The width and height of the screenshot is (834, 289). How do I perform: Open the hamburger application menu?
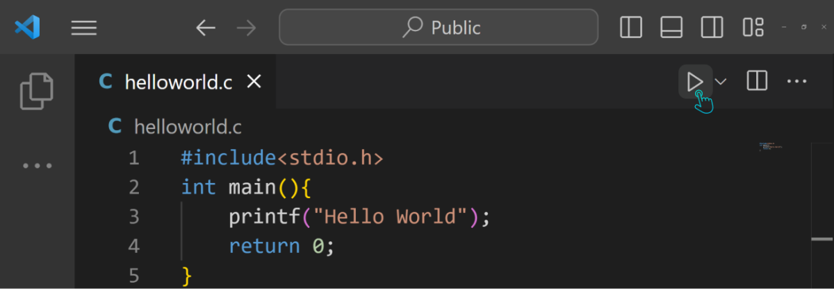click(84, 28)
